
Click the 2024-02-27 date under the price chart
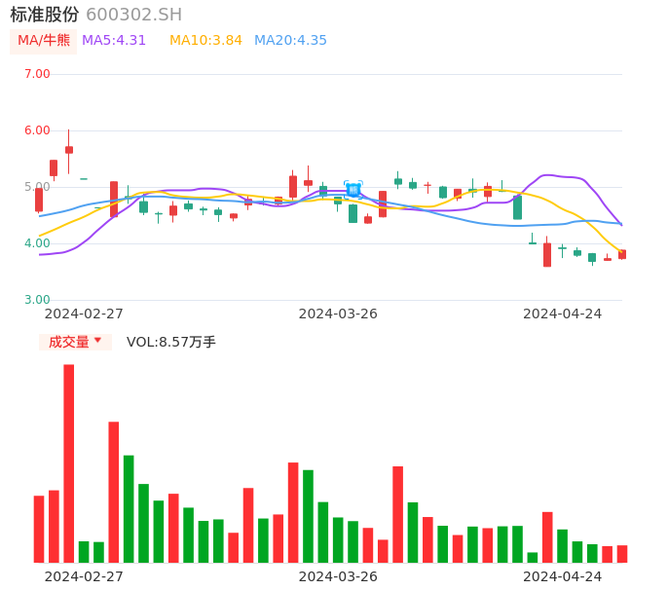coord(84,313)
